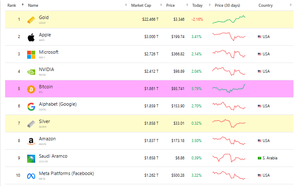This screenshot has height=186, width=296.
Task: Sort table by Rank column arrow
Action: 22,5
